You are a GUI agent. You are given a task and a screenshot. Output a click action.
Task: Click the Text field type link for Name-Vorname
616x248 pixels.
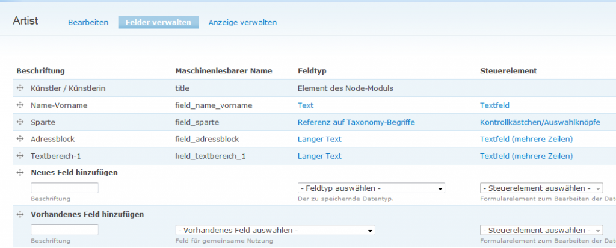306,105
